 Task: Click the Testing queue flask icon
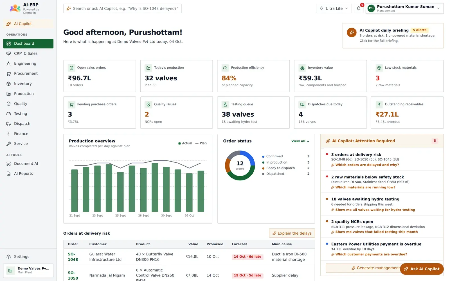[225, 105]
